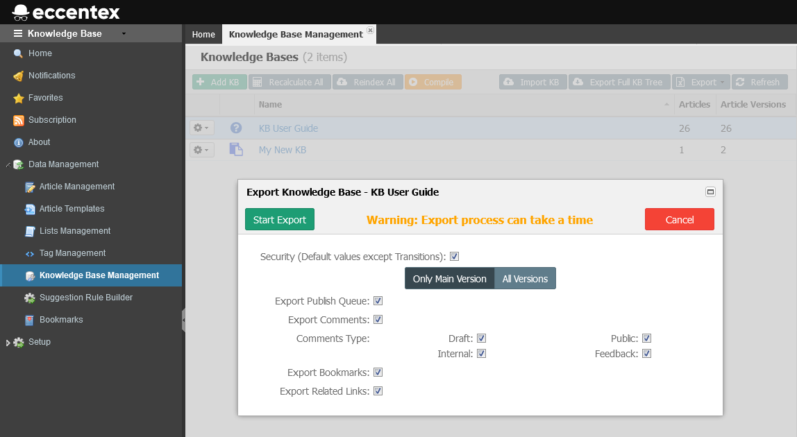Open the hamburger menu next to Knowledge Base

18,33
